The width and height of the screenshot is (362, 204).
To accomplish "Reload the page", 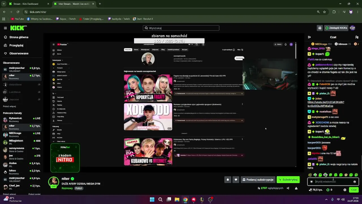I will 18,12.
